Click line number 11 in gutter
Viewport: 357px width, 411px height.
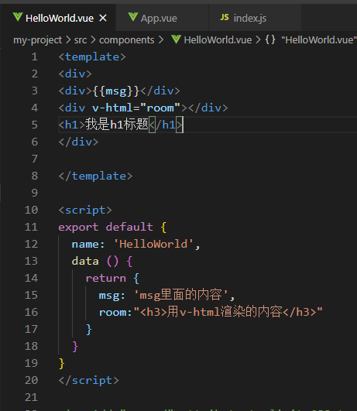click(x=31, y=227)
